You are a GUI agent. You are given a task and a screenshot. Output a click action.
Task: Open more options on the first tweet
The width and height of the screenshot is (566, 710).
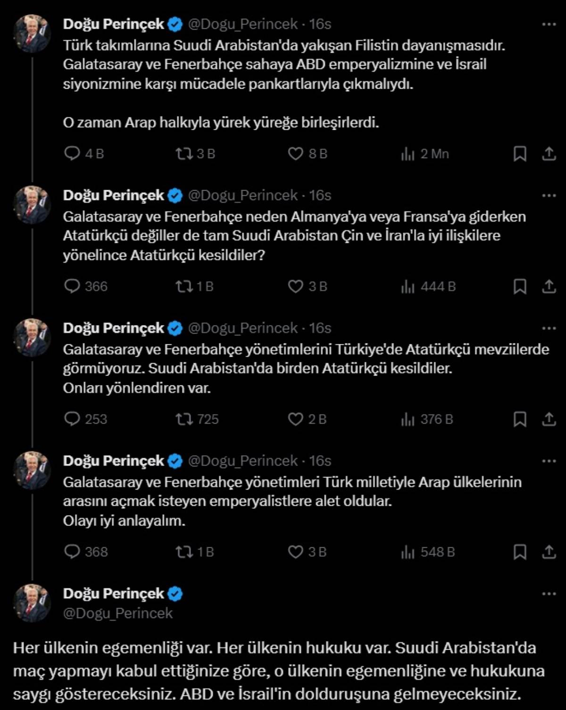[549, 24]
